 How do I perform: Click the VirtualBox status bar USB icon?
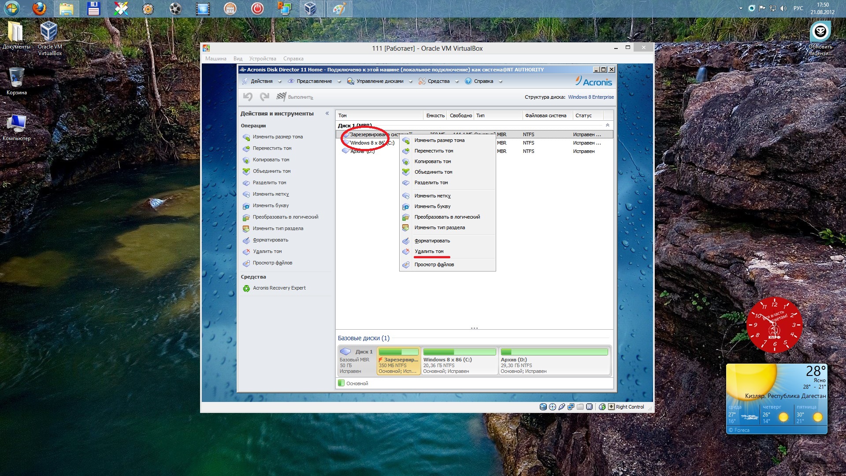pos(562,407)
